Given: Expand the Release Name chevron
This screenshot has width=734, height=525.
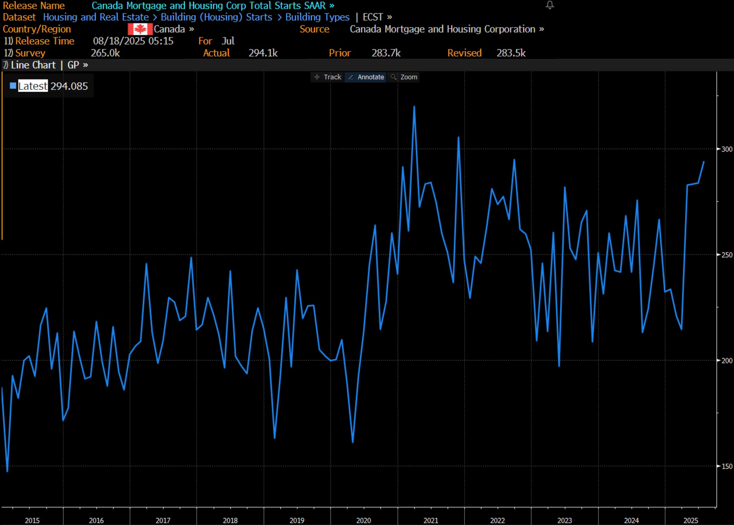Looking at the screenshot, I should [332, 6].
